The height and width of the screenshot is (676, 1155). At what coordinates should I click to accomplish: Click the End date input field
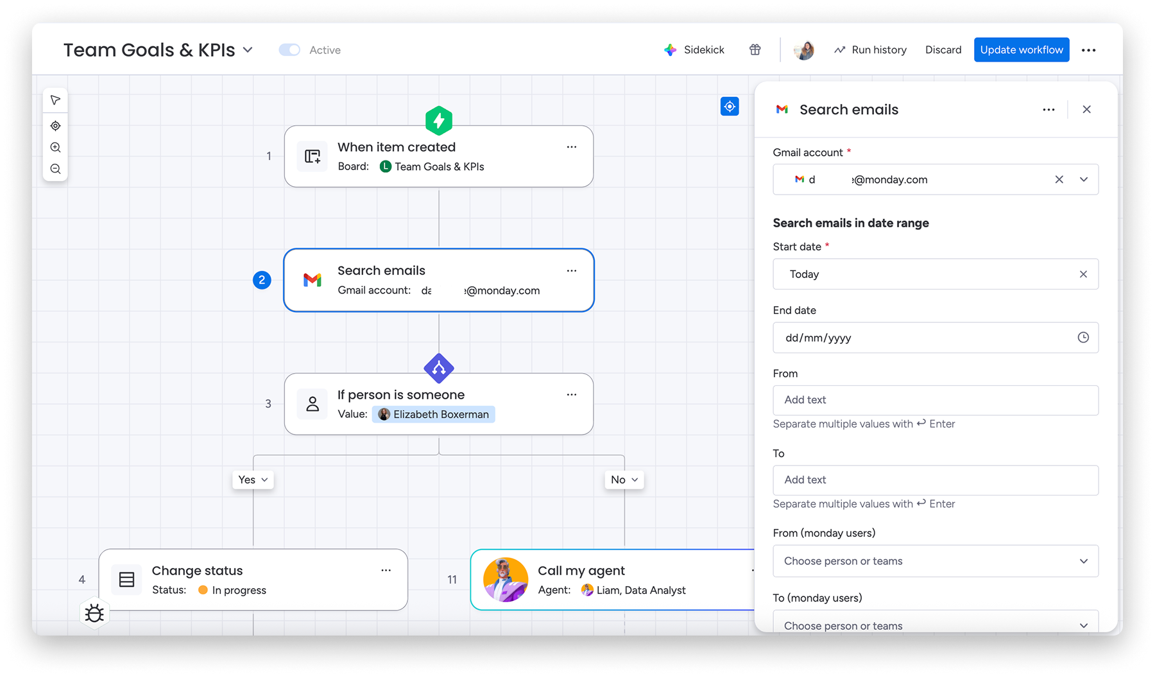(x=936, y=338)
